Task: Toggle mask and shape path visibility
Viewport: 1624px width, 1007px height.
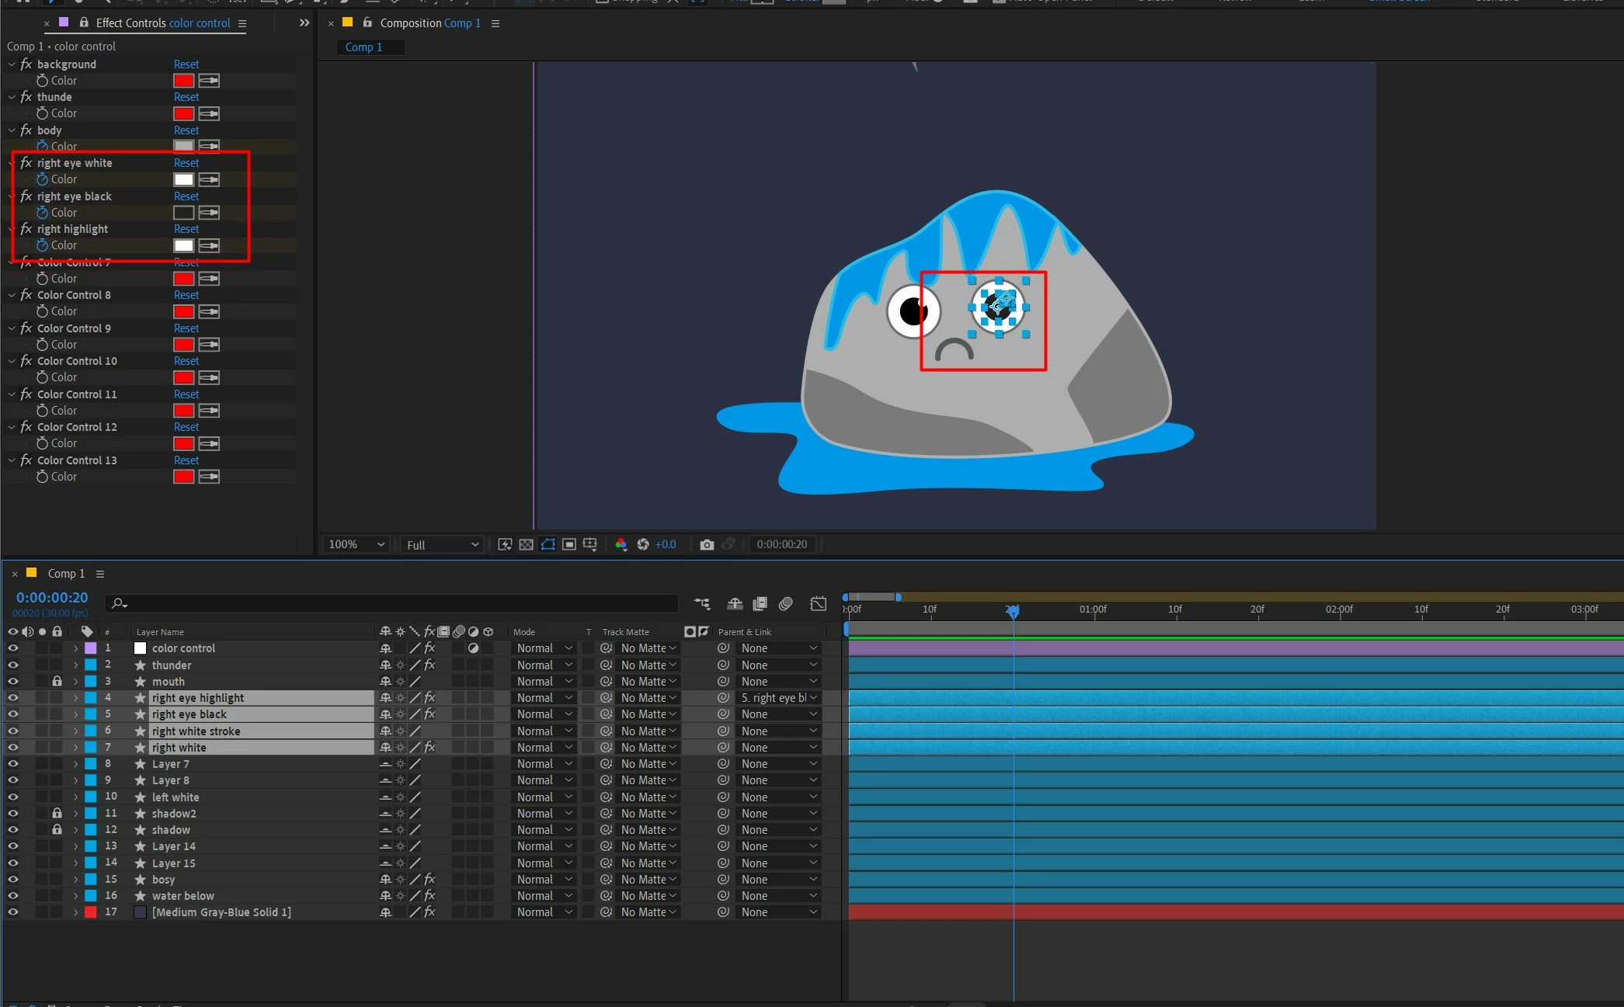Action: click(548, 544)
